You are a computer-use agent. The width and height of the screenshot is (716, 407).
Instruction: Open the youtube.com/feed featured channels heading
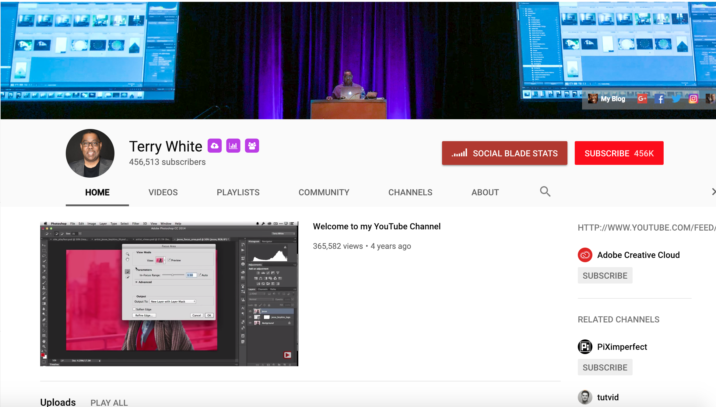point(647,228)
